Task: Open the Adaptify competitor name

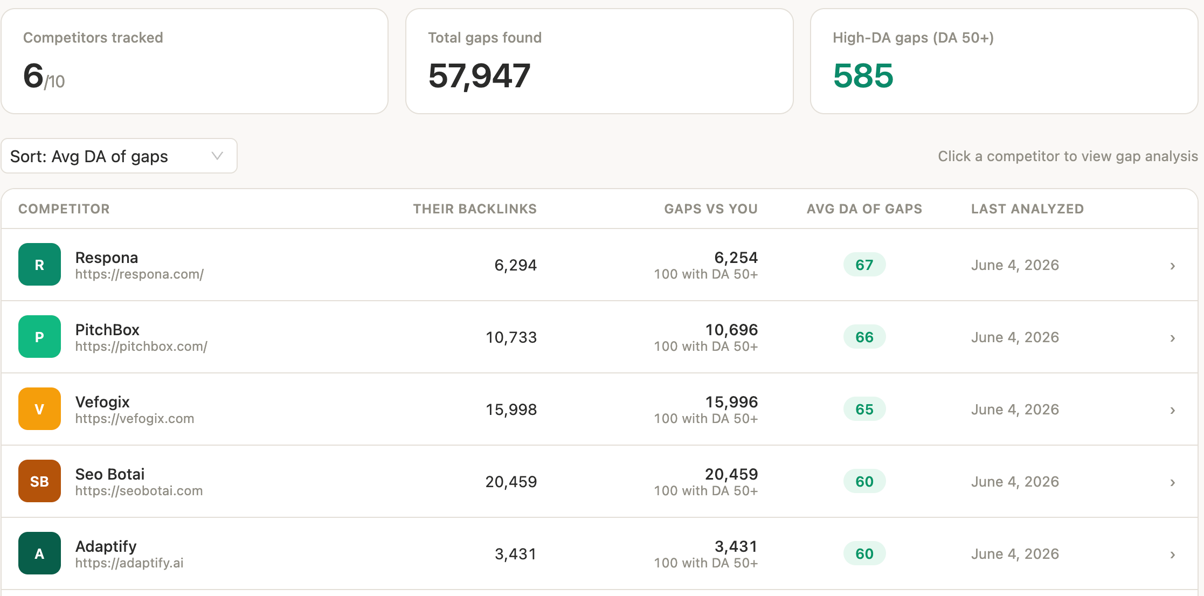Action: [106, 546]
